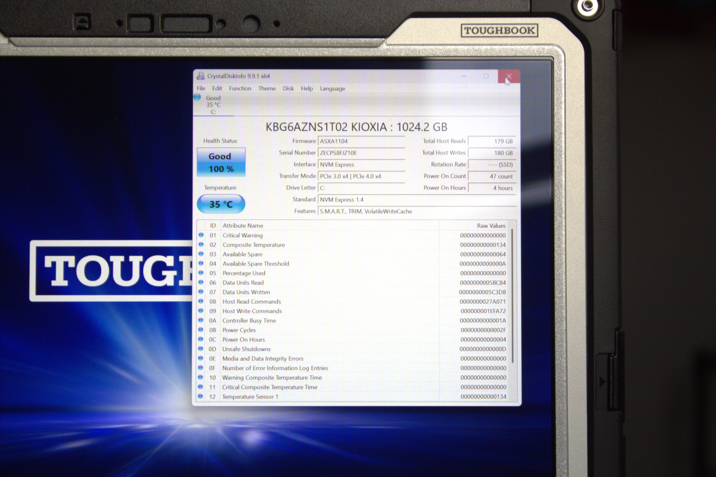Screen dimensions: 716x477
Task: Click the status icon for Critical Warning row
Action: 201,235
